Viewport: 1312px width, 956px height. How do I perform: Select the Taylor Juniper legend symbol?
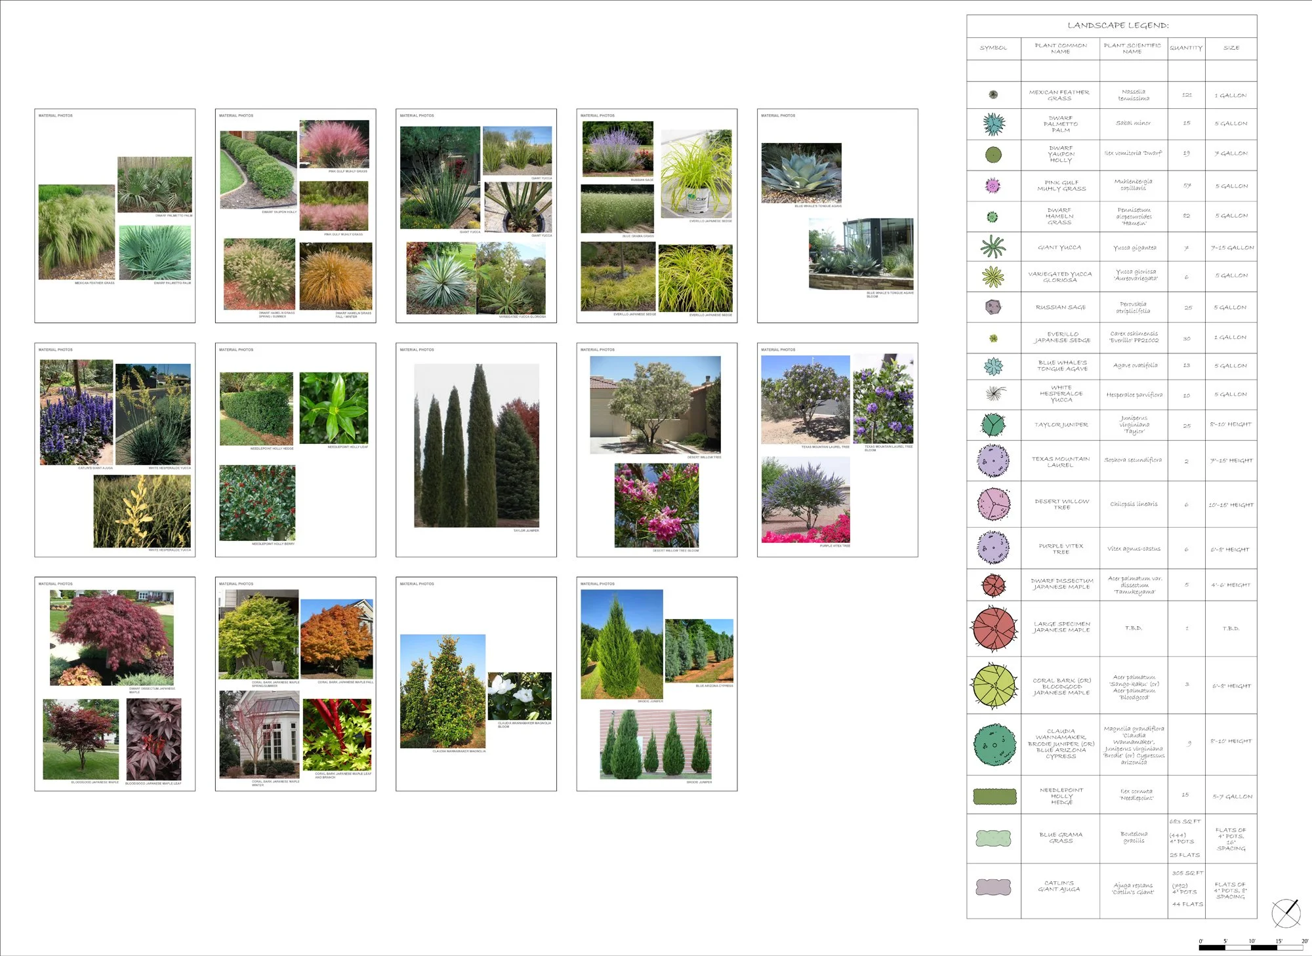[994, 425]
